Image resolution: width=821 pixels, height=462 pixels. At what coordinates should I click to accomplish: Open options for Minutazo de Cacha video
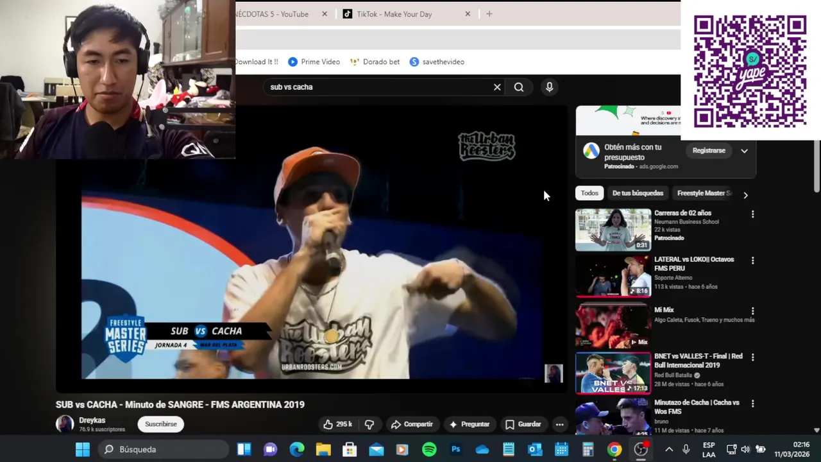click(752, 404)
